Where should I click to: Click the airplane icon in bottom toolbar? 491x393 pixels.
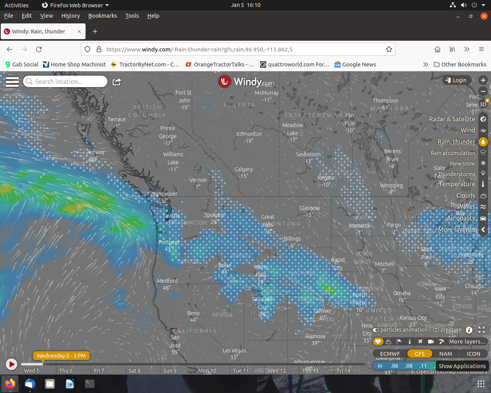(420, 342)
